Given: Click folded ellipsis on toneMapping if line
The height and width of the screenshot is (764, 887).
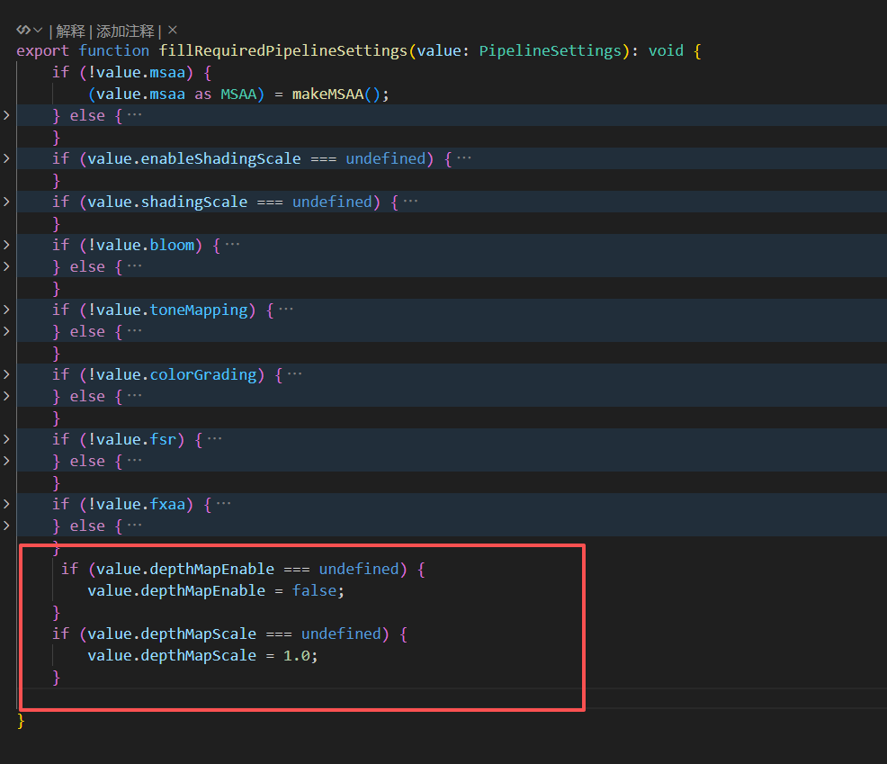Looking at the screenshot, I should [286, 310].
